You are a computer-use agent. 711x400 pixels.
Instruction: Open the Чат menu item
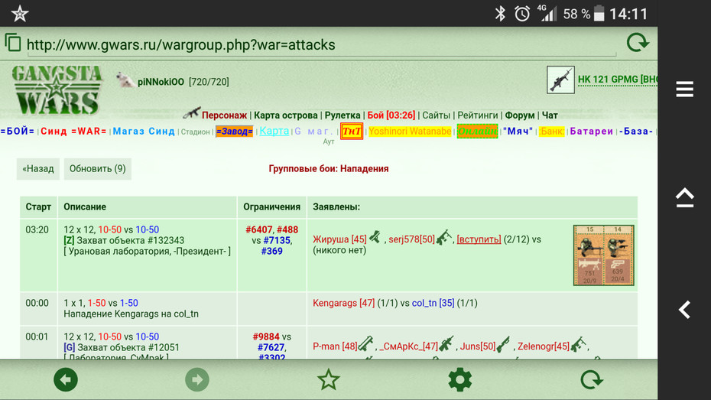click(x=550, y=115)
